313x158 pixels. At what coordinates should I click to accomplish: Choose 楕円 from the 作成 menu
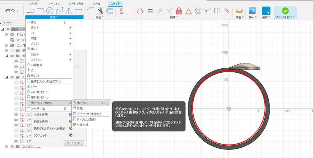pos(49,49)
